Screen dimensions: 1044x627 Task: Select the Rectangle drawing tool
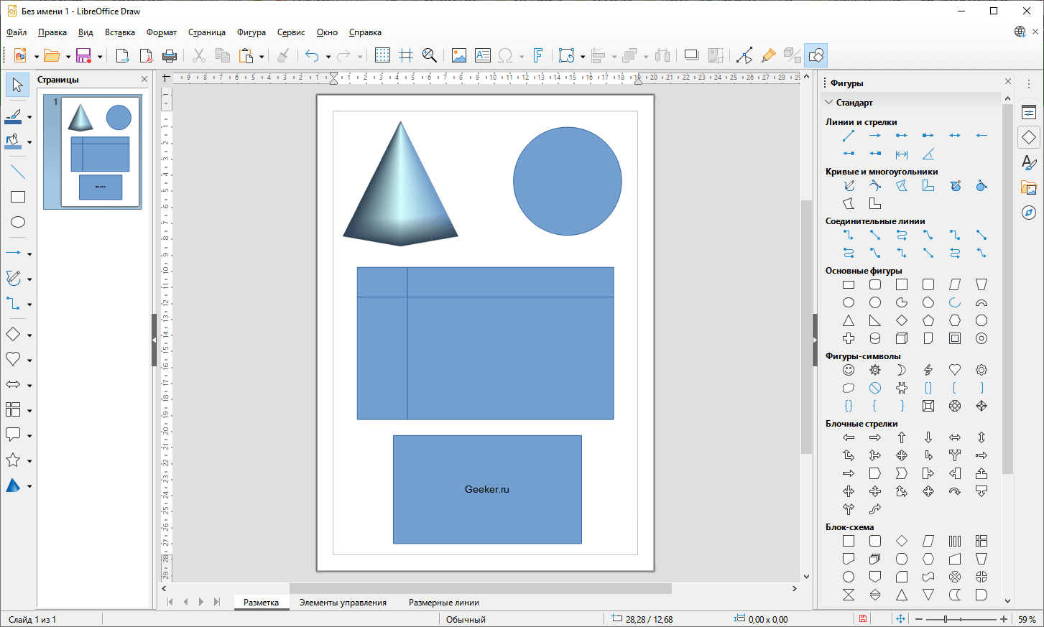click(18, 197)
